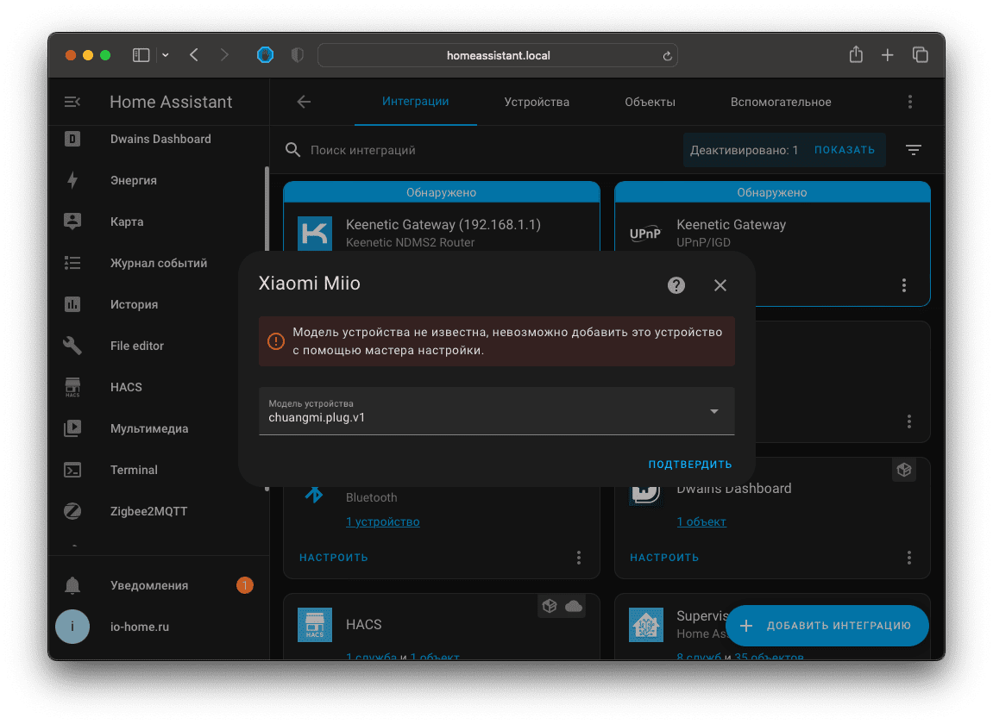The image size is (993, 724).
Task: Click НАСТРОИТЬ on the Bluetooth card
Action: point(334,558)
